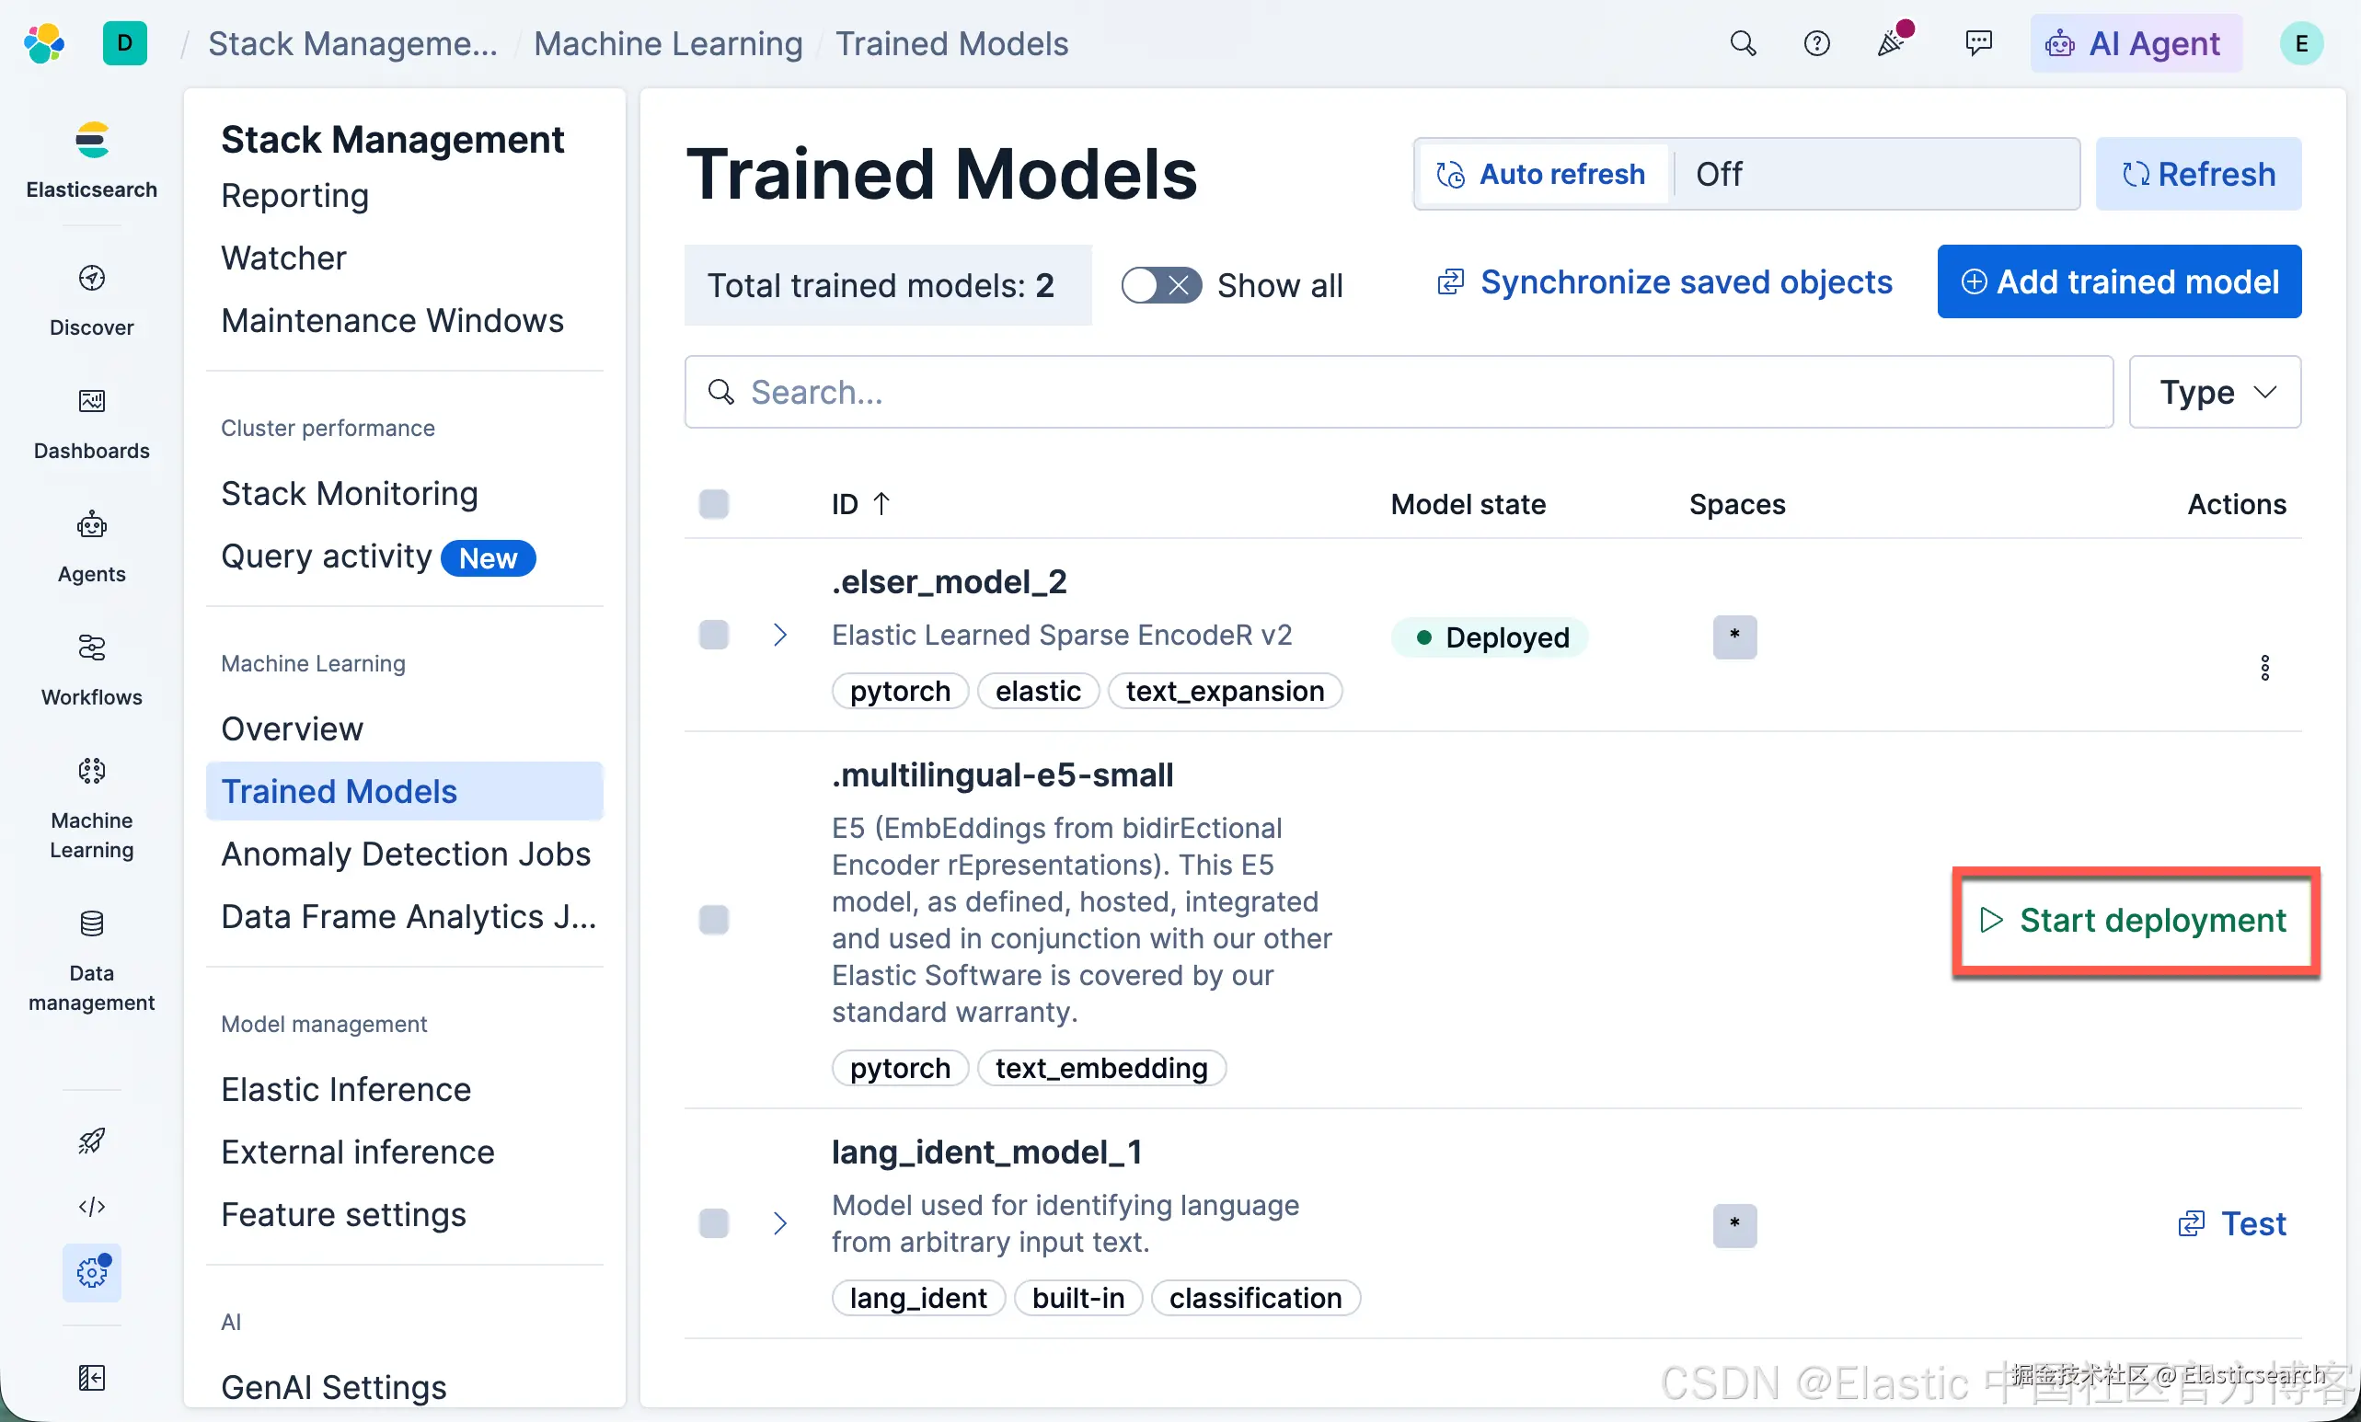Open the AI Agent button

pyautogui.click(x=2136, y=43)
